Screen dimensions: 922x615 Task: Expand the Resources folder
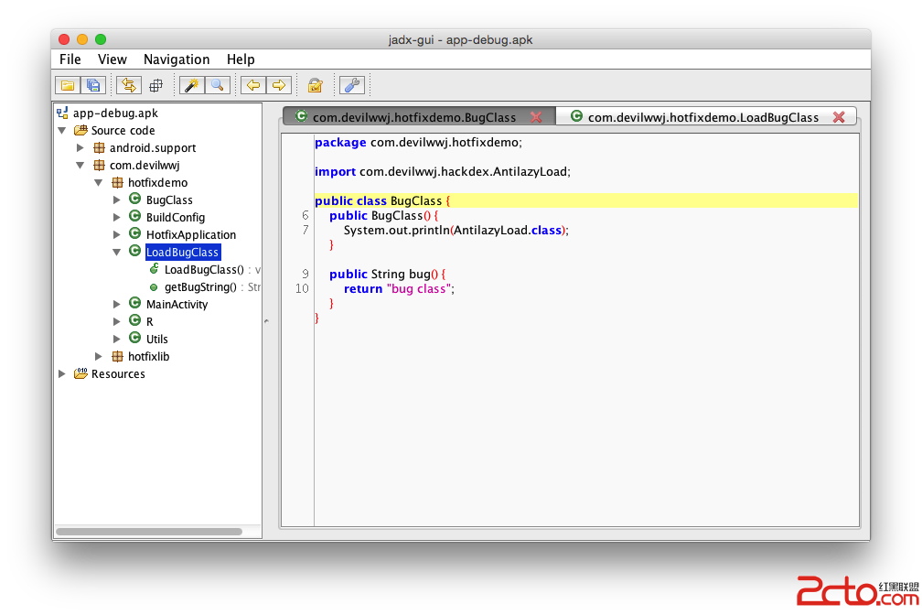point(62,374)
